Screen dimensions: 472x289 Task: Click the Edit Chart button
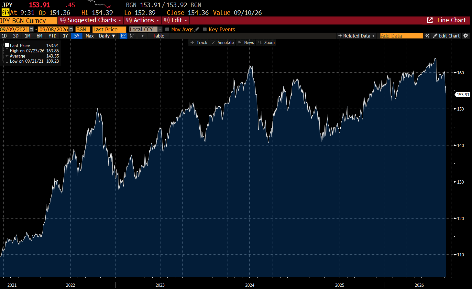[446, 36]
